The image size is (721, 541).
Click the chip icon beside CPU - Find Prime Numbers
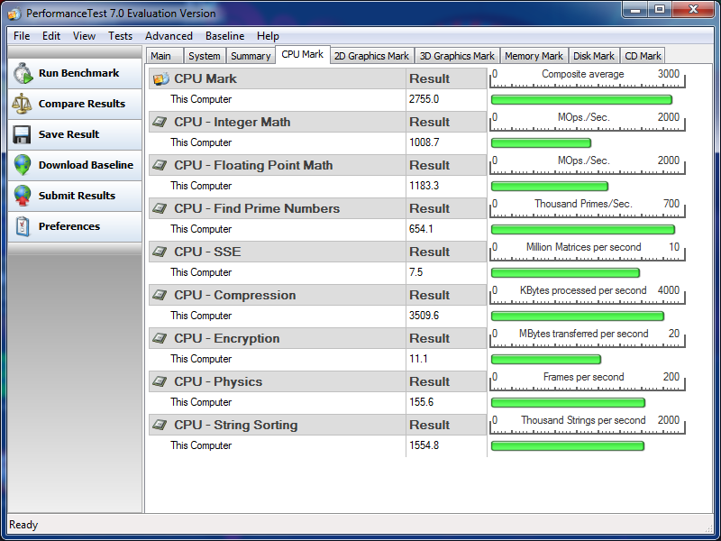pyautogui.click(x=160, y=208)
